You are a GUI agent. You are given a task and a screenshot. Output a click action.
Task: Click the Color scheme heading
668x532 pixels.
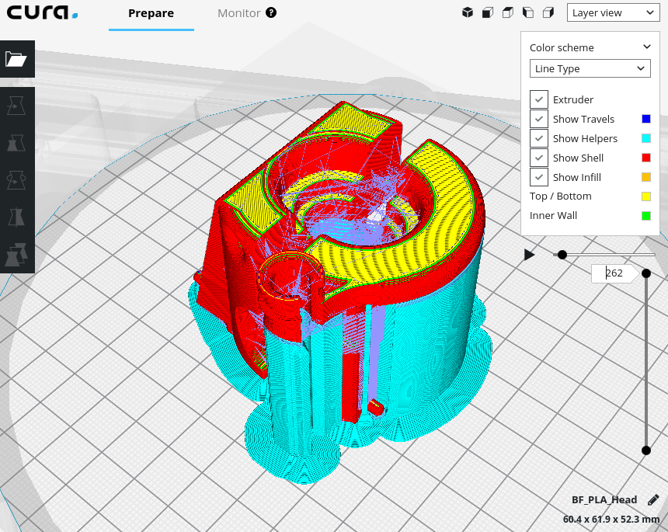click(562, 47)
